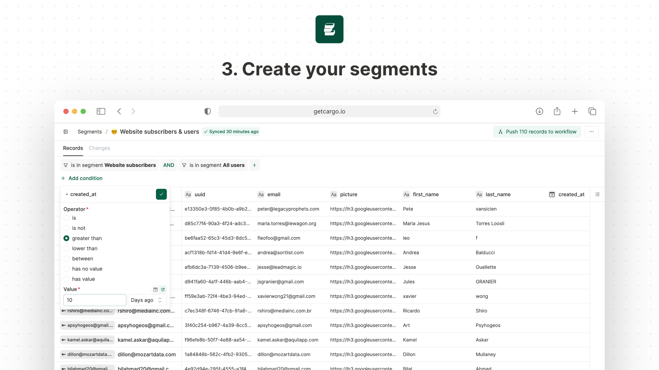Click plus icon to add segment filter

(x=254, y=165)
